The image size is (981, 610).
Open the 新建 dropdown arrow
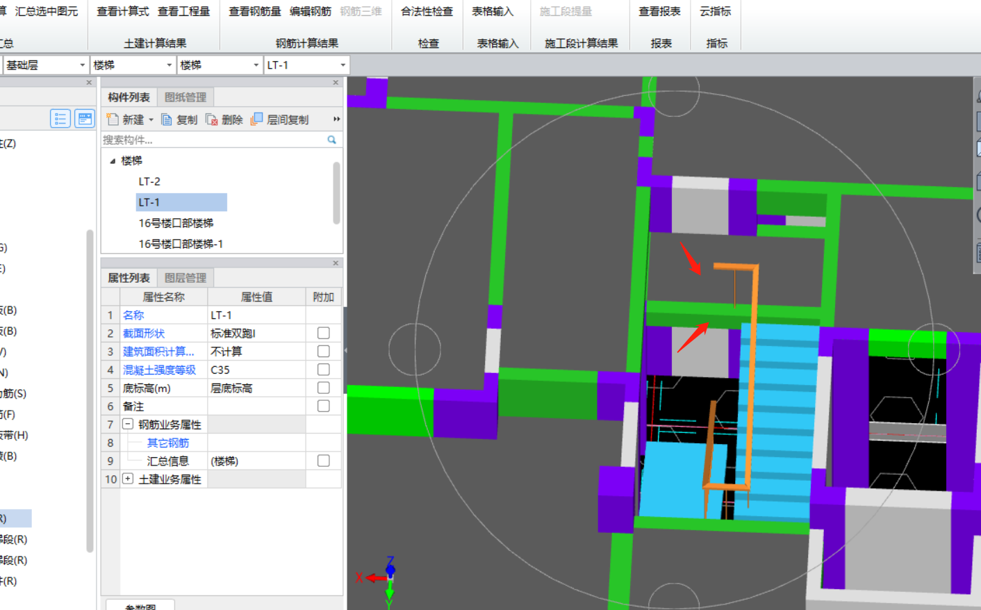(151, 120)
